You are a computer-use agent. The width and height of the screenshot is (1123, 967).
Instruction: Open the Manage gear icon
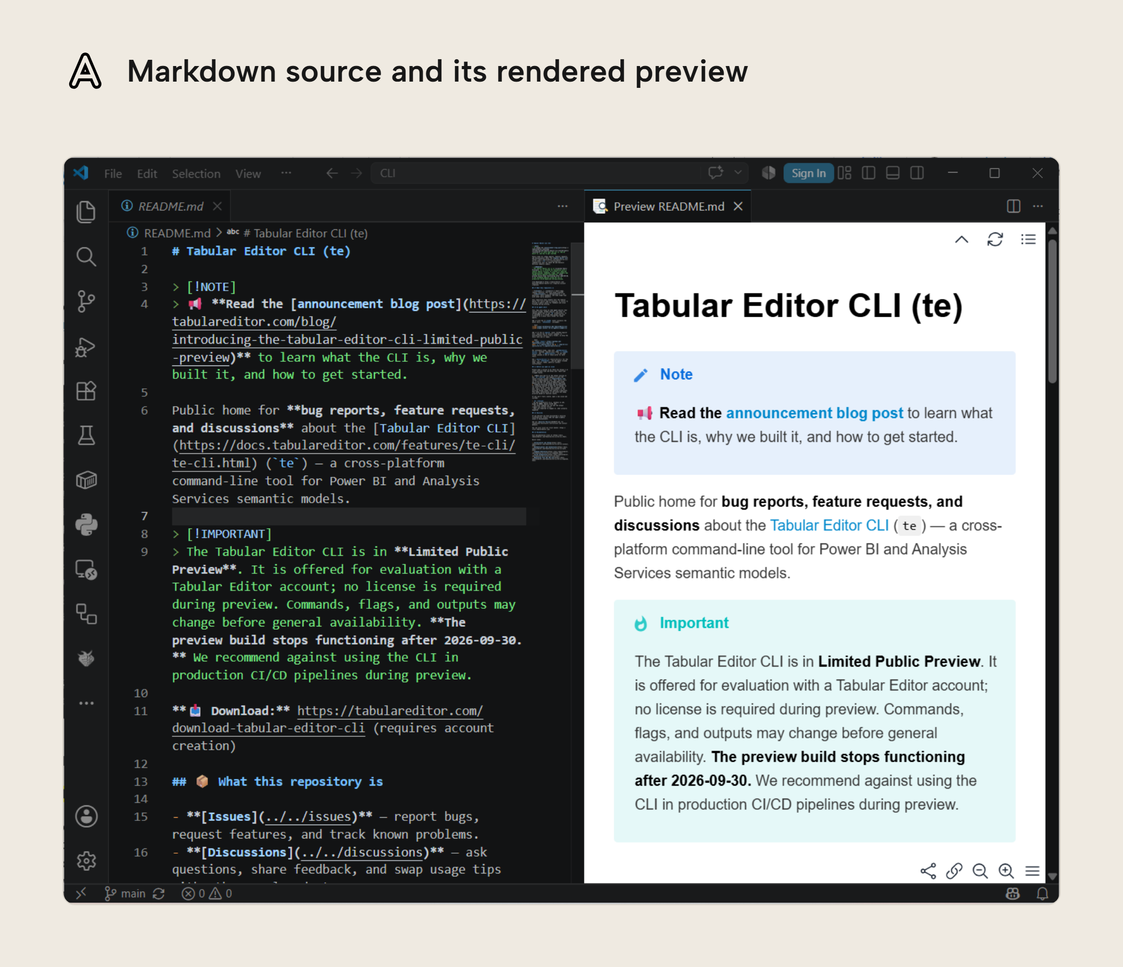(86, 861)
